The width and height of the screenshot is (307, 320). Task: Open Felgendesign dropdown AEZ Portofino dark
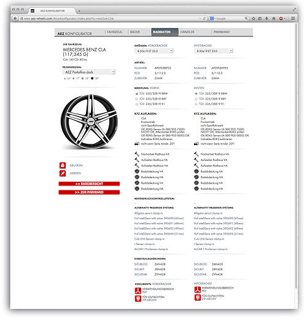click(x=89, y=72)
